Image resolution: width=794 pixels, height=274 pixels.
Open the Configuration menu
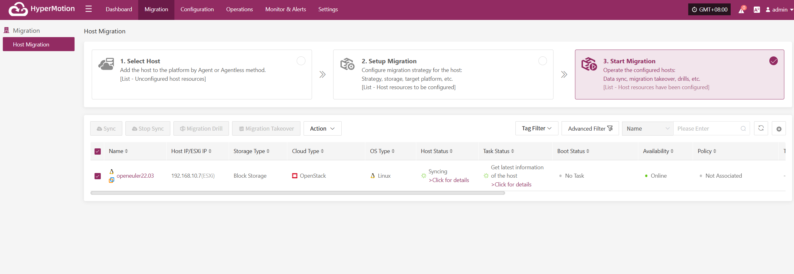click(197, 9)
